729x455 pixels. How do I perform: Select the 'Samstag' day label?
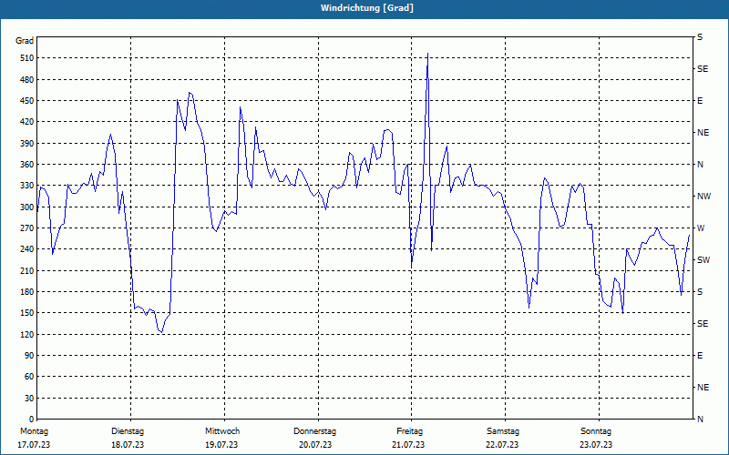coord(503,431)
